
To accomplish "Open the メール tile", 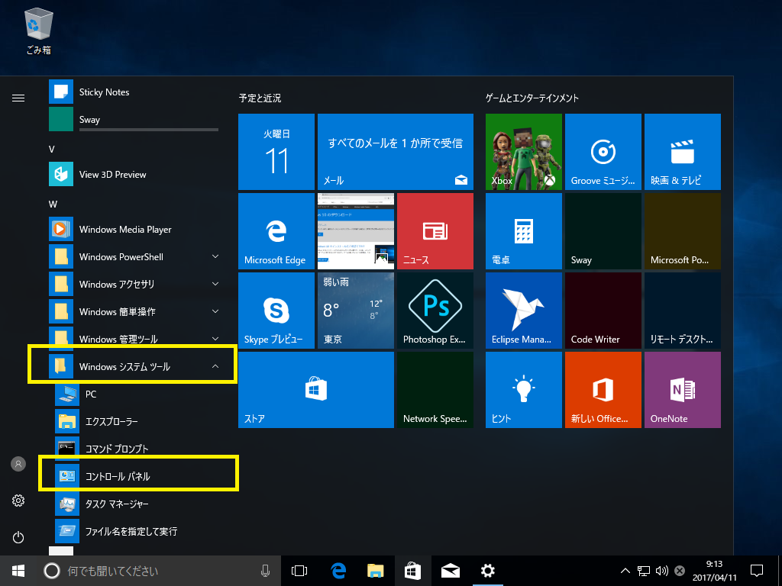I will point(396,152).
